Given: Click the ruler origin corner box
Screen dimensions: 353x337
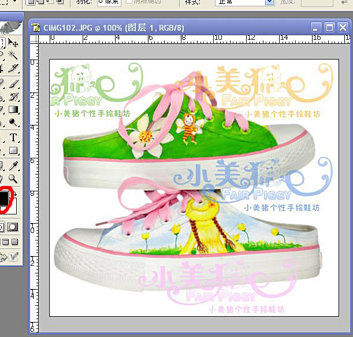Looking at the screenshot, I should [x=34, y=39].
